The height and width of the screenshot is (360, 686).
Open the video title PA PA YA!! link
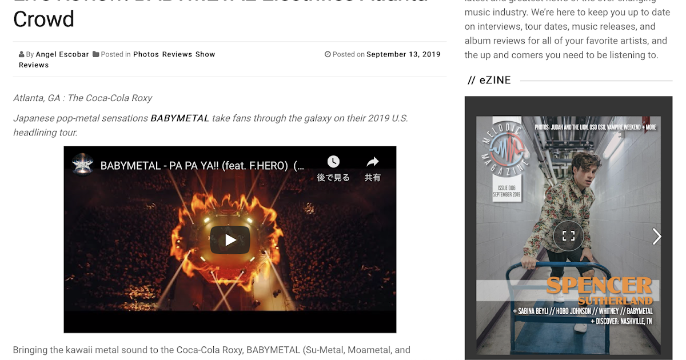click(202, 166)
